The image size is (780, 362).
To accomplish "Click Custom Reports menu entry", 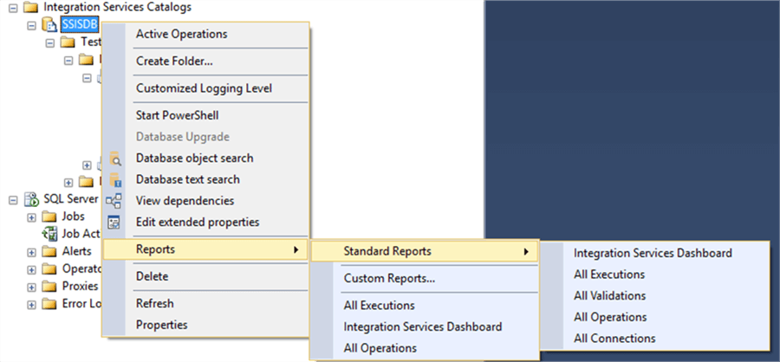I will 389,279.
